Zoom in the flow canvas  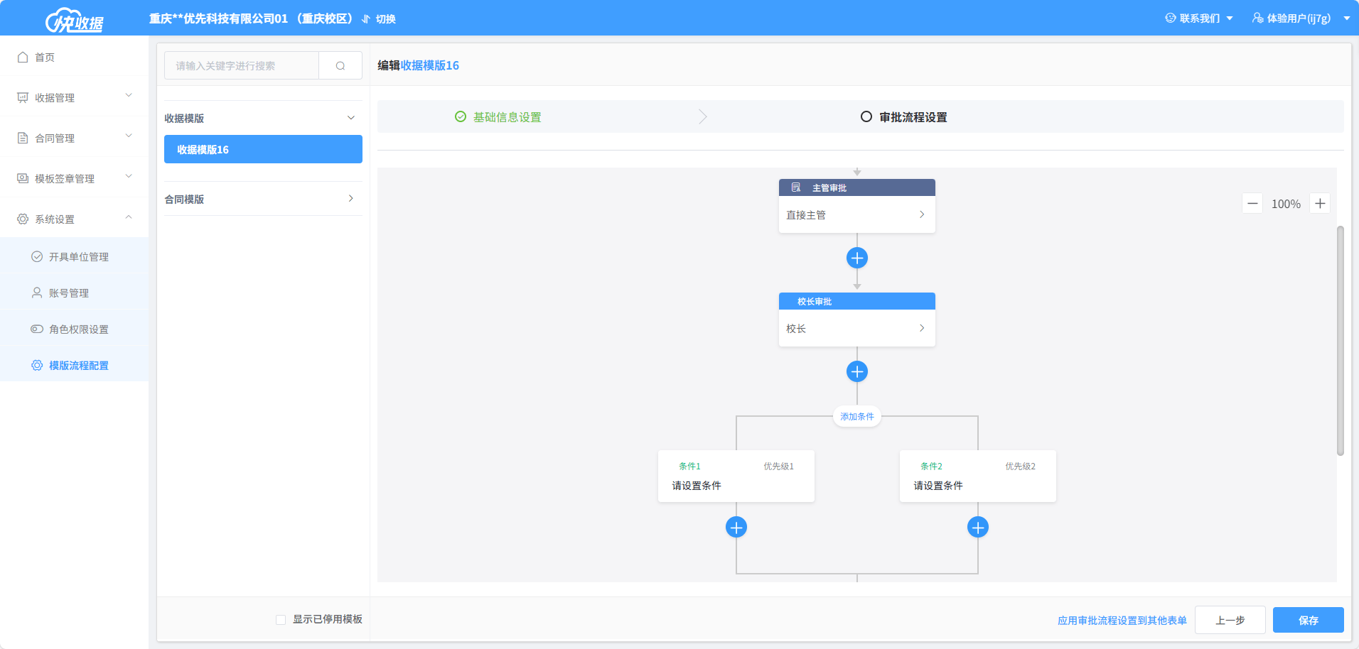click(1319, 204)
